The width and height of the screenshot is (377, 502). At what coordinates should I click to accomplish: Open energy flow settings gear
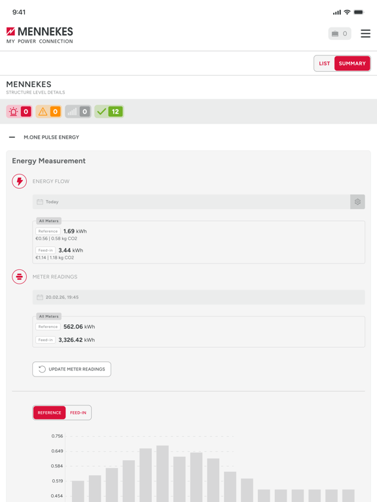coord(357,202)
